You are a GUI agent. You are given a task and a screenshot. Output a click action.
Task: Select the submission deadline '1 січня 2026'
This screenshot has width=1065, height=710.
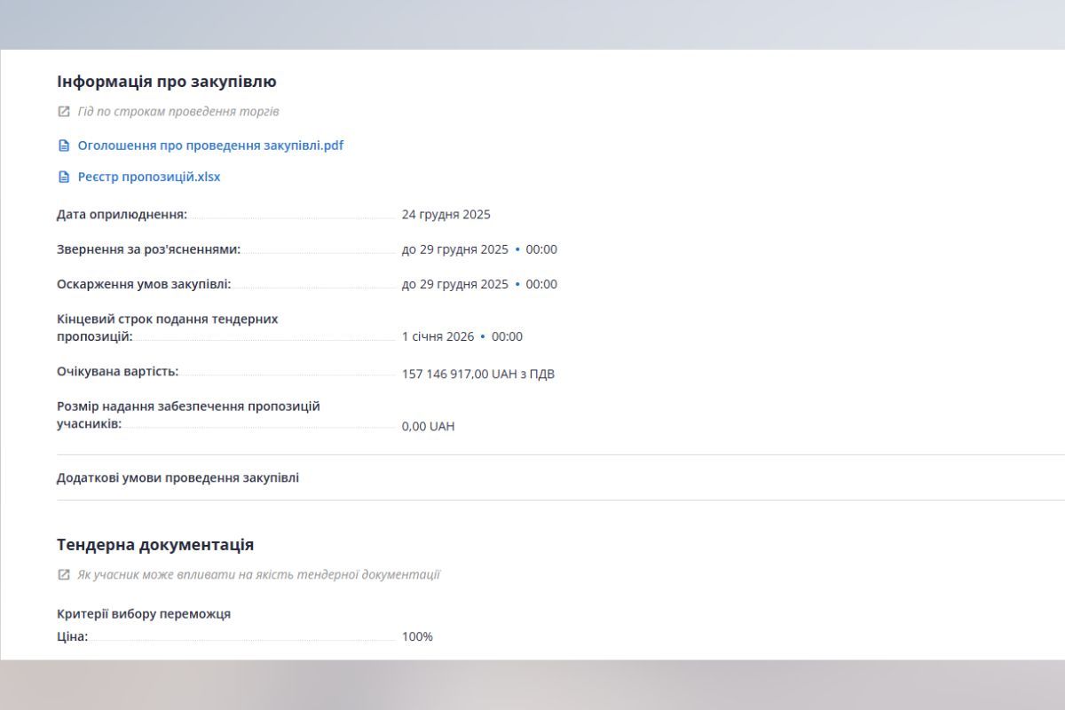tap(438, 336)
